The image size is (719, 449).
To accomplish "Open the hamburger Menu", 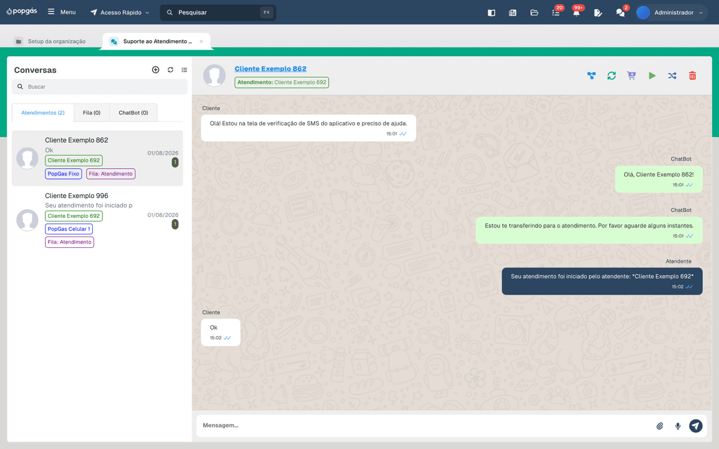I will 61,12.
